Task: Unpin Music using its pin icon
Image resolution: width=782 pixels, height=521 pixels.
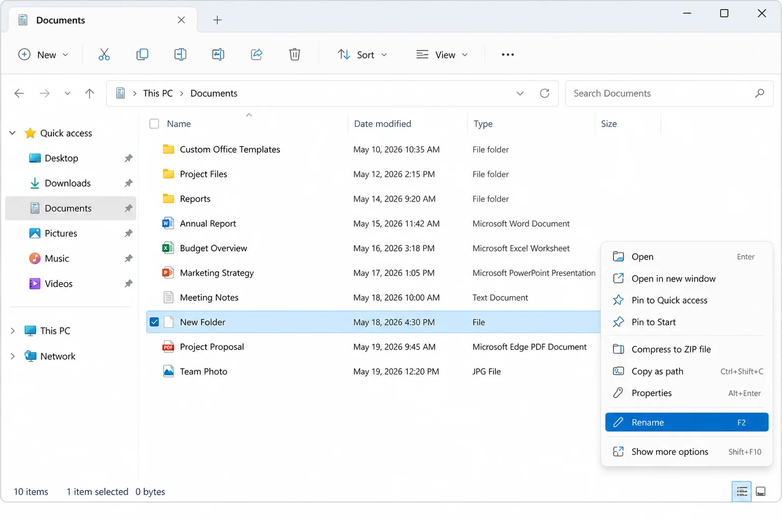Action: point(128,258)
